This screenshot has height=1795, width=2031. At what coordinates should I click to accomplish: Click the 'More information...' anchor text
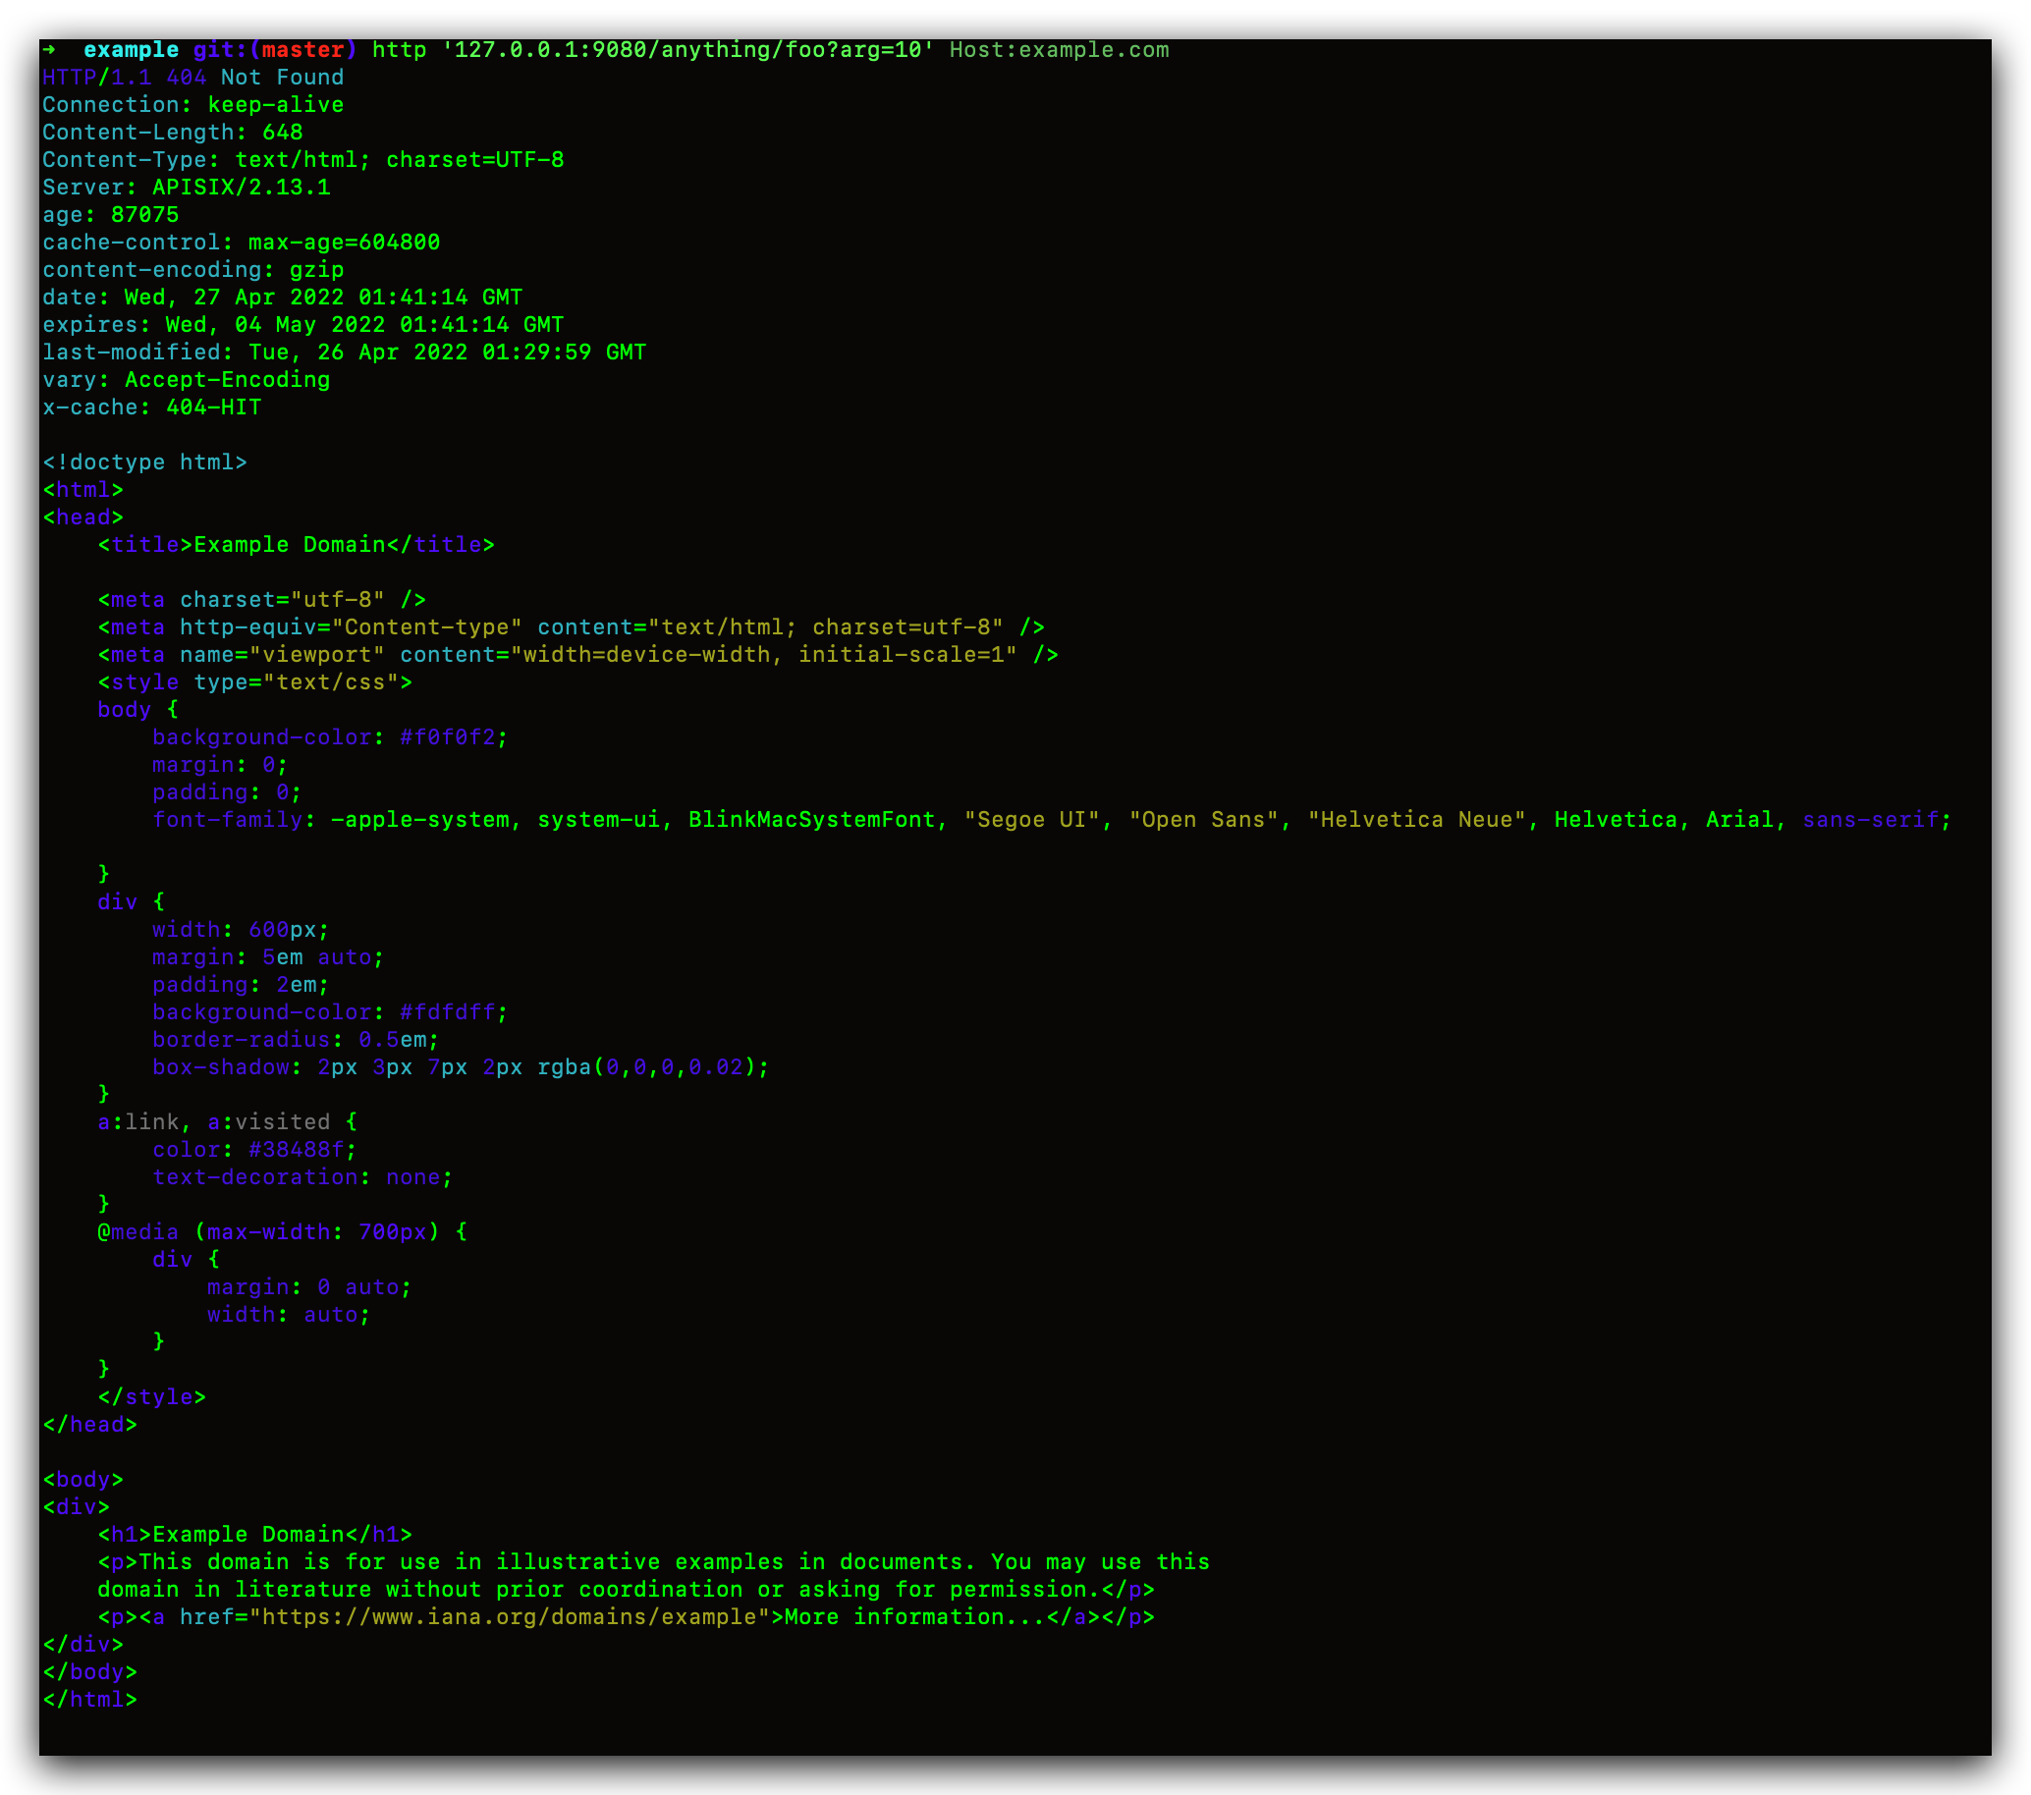point(913,1617)
